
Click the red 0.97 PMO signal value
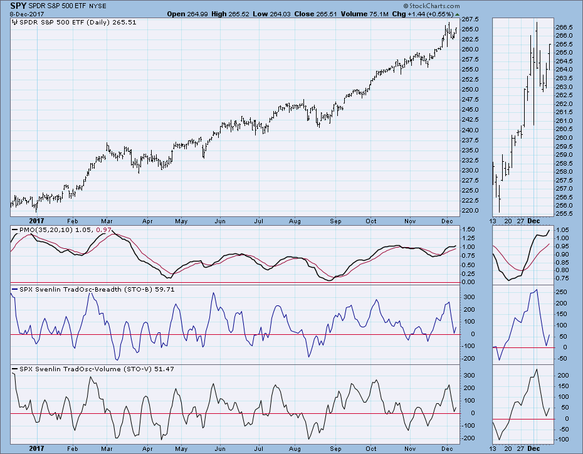coord(103,230)
